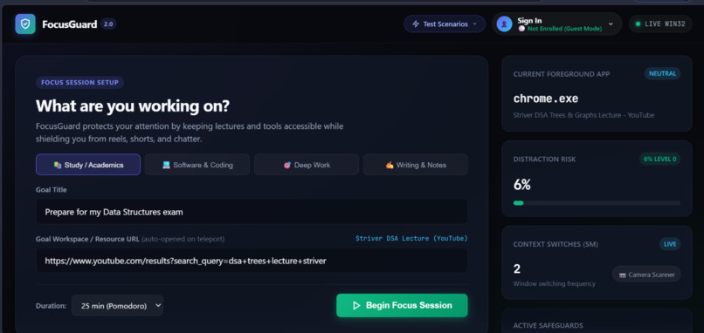Click the Not Enrolled (Guest Mode) status text
Image resolution: width=704 pixels, height=333 pixels.
pos(564,28)
